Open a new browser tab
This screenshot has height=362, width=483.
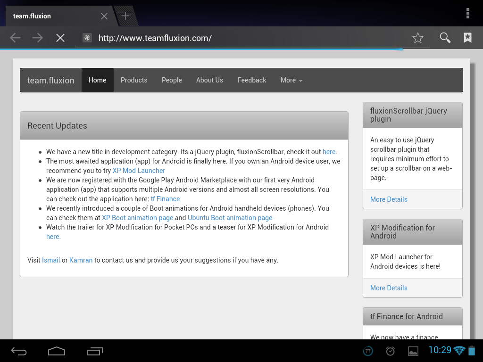[125, 16]
